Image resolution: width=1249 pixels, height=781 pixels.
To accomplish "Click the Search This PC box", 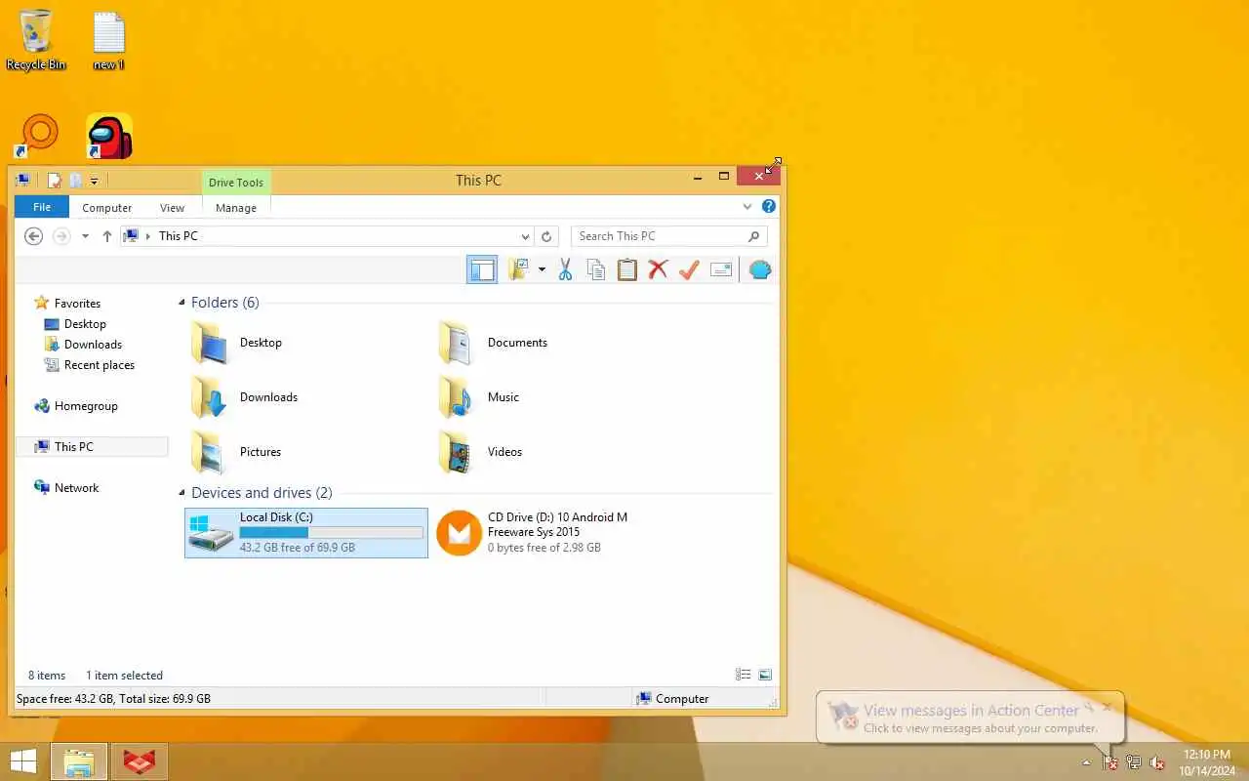I will point(668,236).
